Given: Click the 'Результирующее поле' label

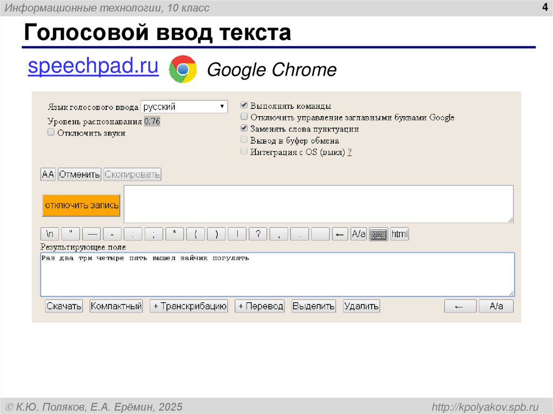Looking at the screenshot, I should click(83, 247).
